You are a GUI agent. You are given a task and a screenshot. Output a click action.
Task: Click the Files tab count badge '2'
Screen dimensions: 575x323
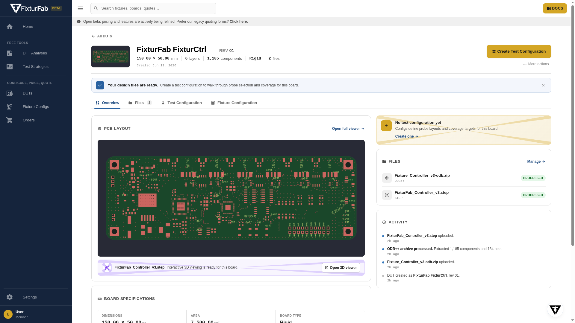click(149, 103)
